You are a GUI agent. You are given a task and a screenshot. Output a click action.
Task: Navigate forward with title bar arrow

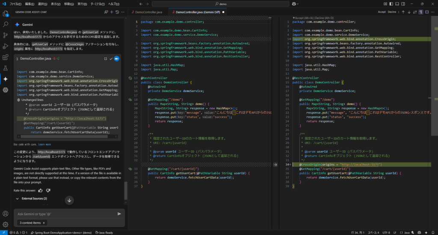[x=147, y=4]
